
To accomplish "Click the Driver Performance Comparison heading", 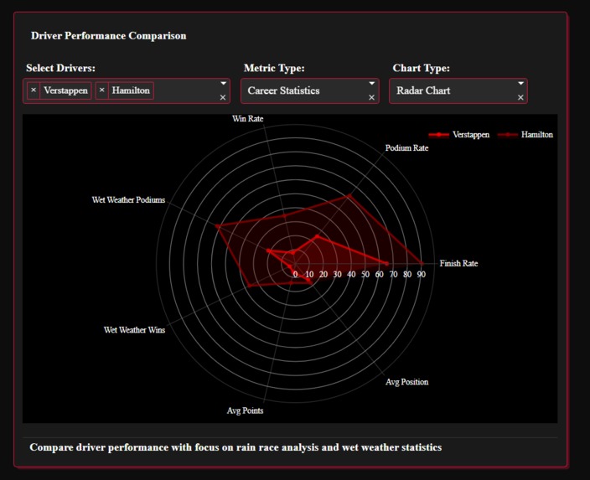I will 108,36.
